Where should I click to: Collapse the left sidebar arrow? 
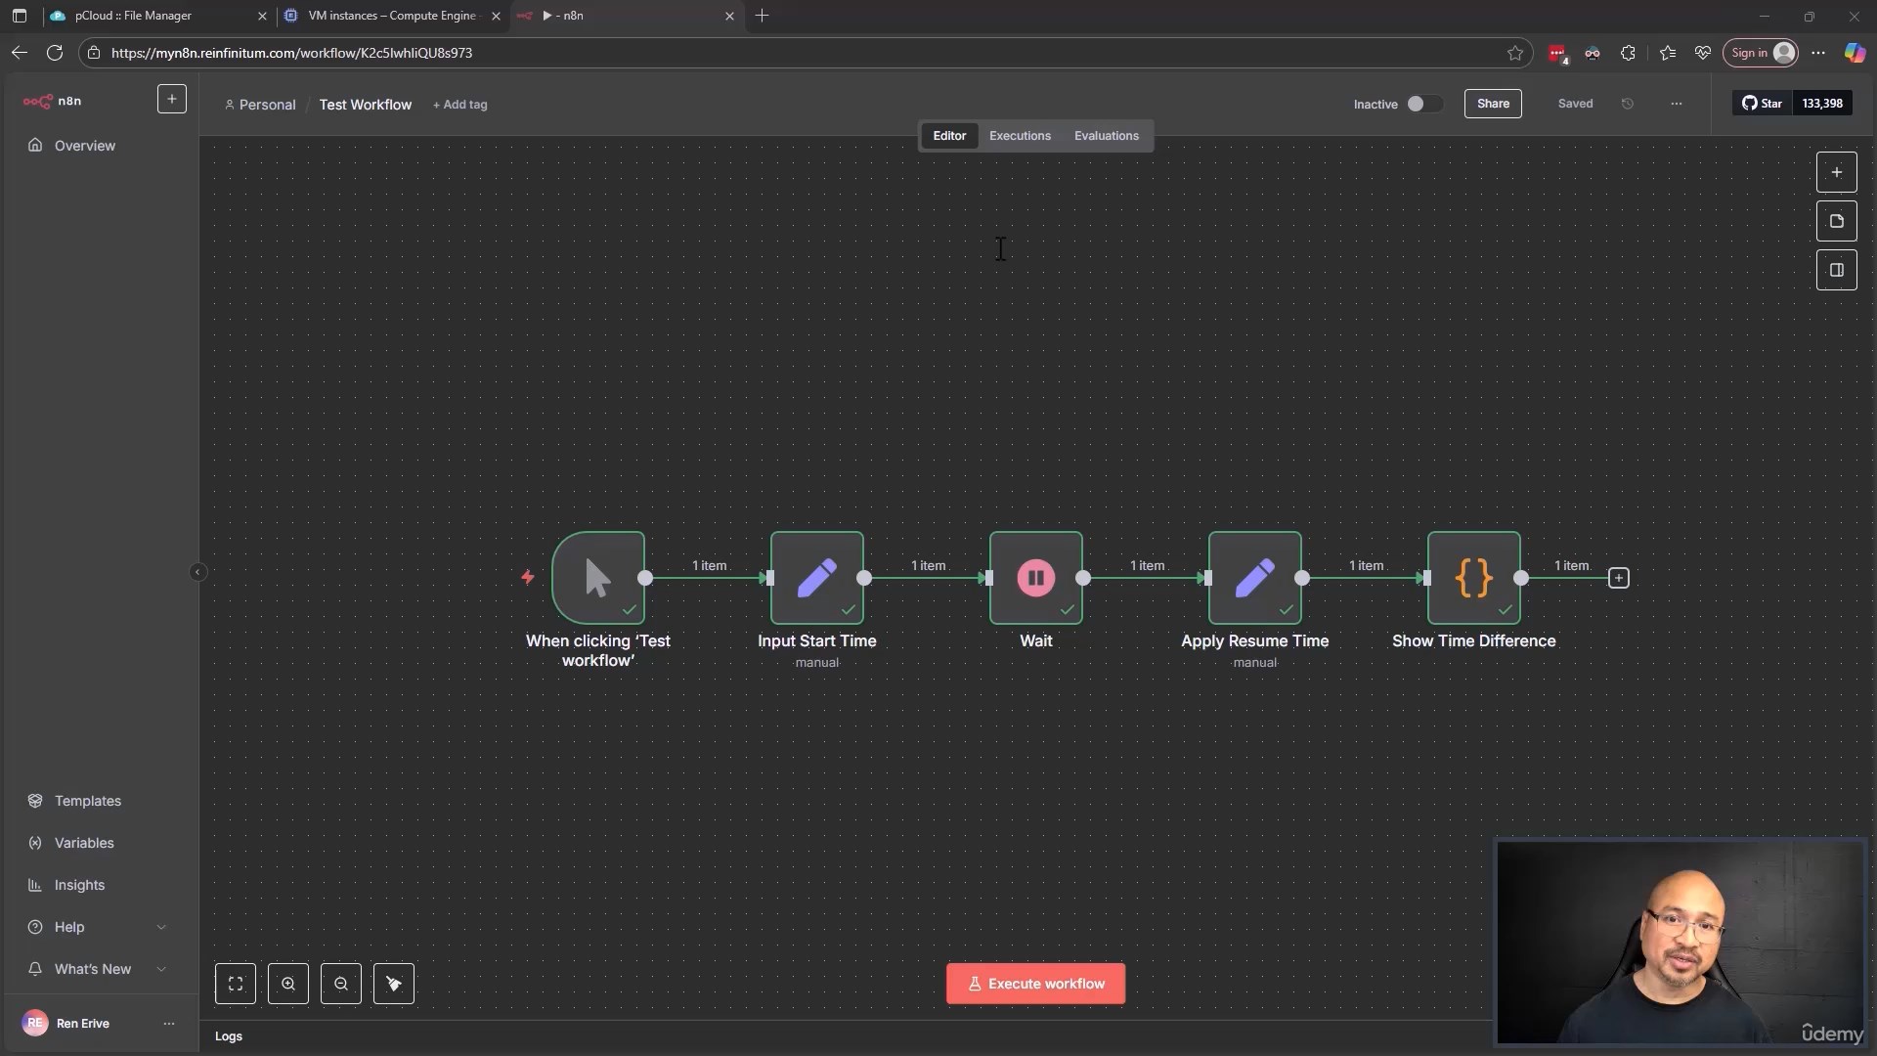197,572
